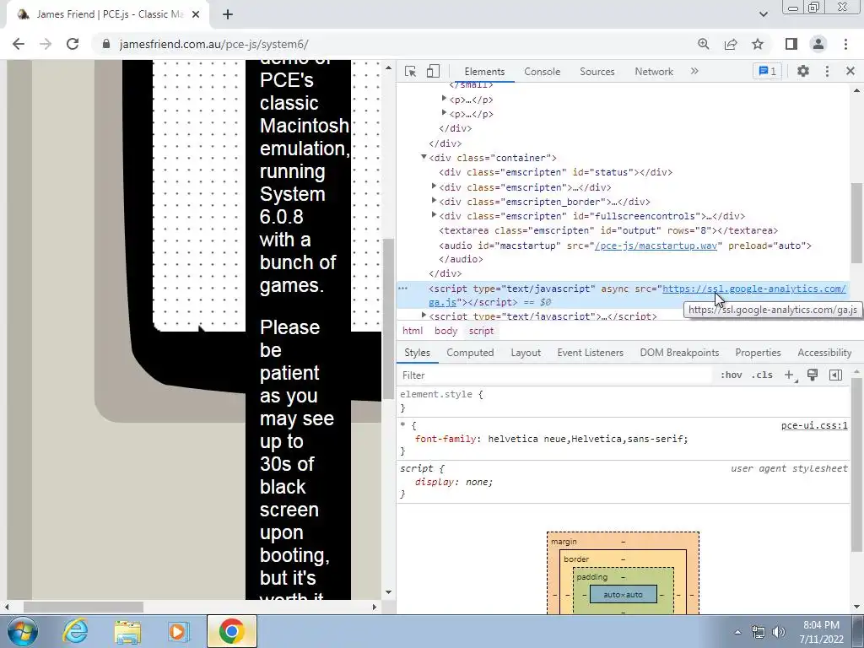The height and width of the screenshot is (648, 864).
Task: Toggle the .cls element classes panel
Action: tap(762, 375)
